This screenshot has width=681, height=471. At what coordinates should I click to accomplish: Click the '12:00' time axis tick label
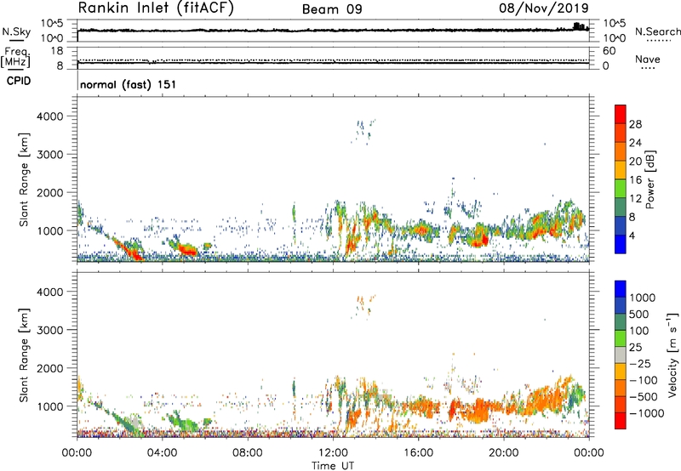tap(333, 453)
